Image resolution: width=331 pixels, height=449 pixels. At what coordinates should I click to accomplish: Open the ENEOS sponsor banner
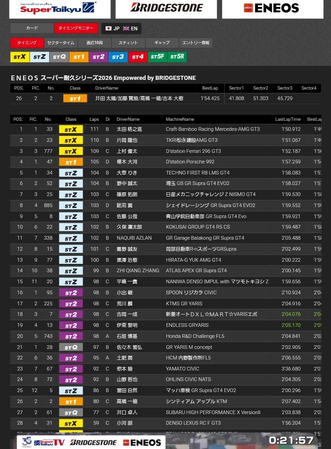tap(273, 9)
